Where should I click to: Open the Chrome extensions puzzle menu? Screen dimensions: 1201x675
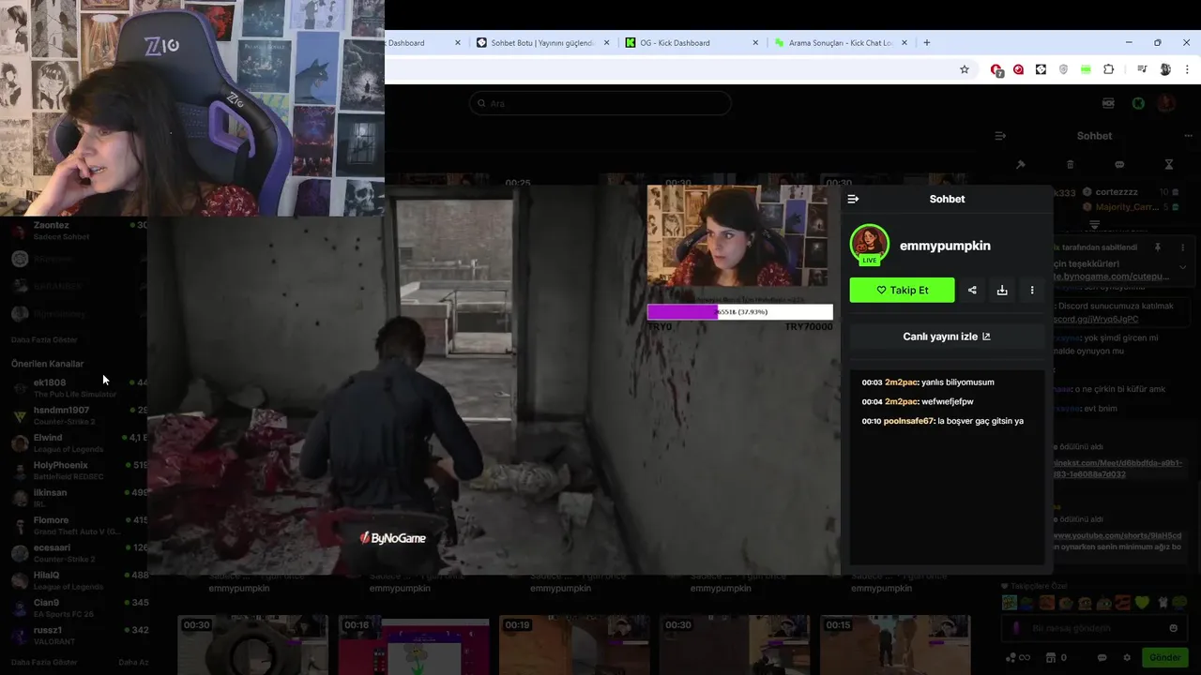pyautogui.click(x=1108, y=69)
